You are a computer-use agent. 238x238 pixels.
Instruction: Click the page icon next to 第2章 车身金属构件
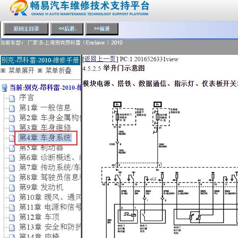tap(12, 118)
